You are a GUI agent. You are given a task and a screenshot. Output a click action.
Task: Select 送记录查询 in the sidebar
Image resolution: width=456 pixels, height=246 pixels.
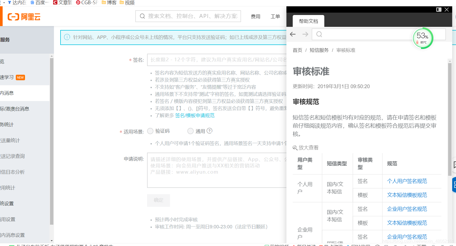pos(25,156)
